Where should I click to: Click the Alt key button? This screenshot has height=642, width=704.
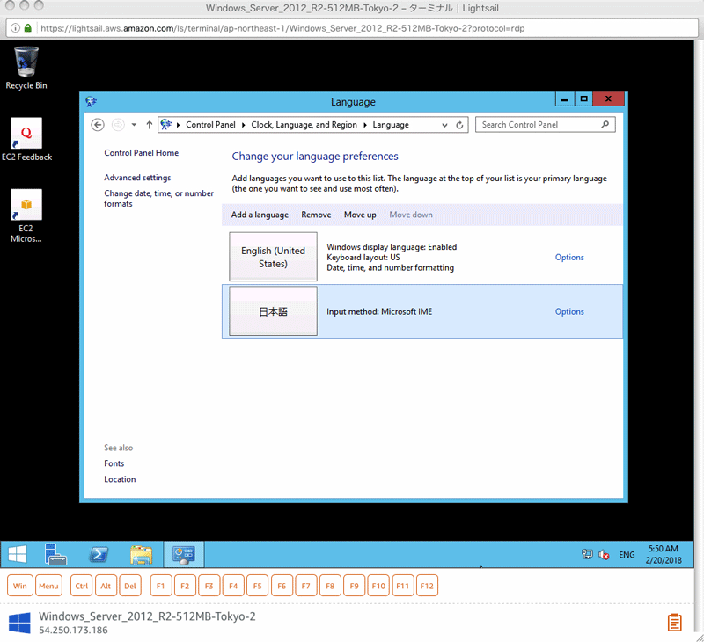pyautogui.click(x=106, y=586)
